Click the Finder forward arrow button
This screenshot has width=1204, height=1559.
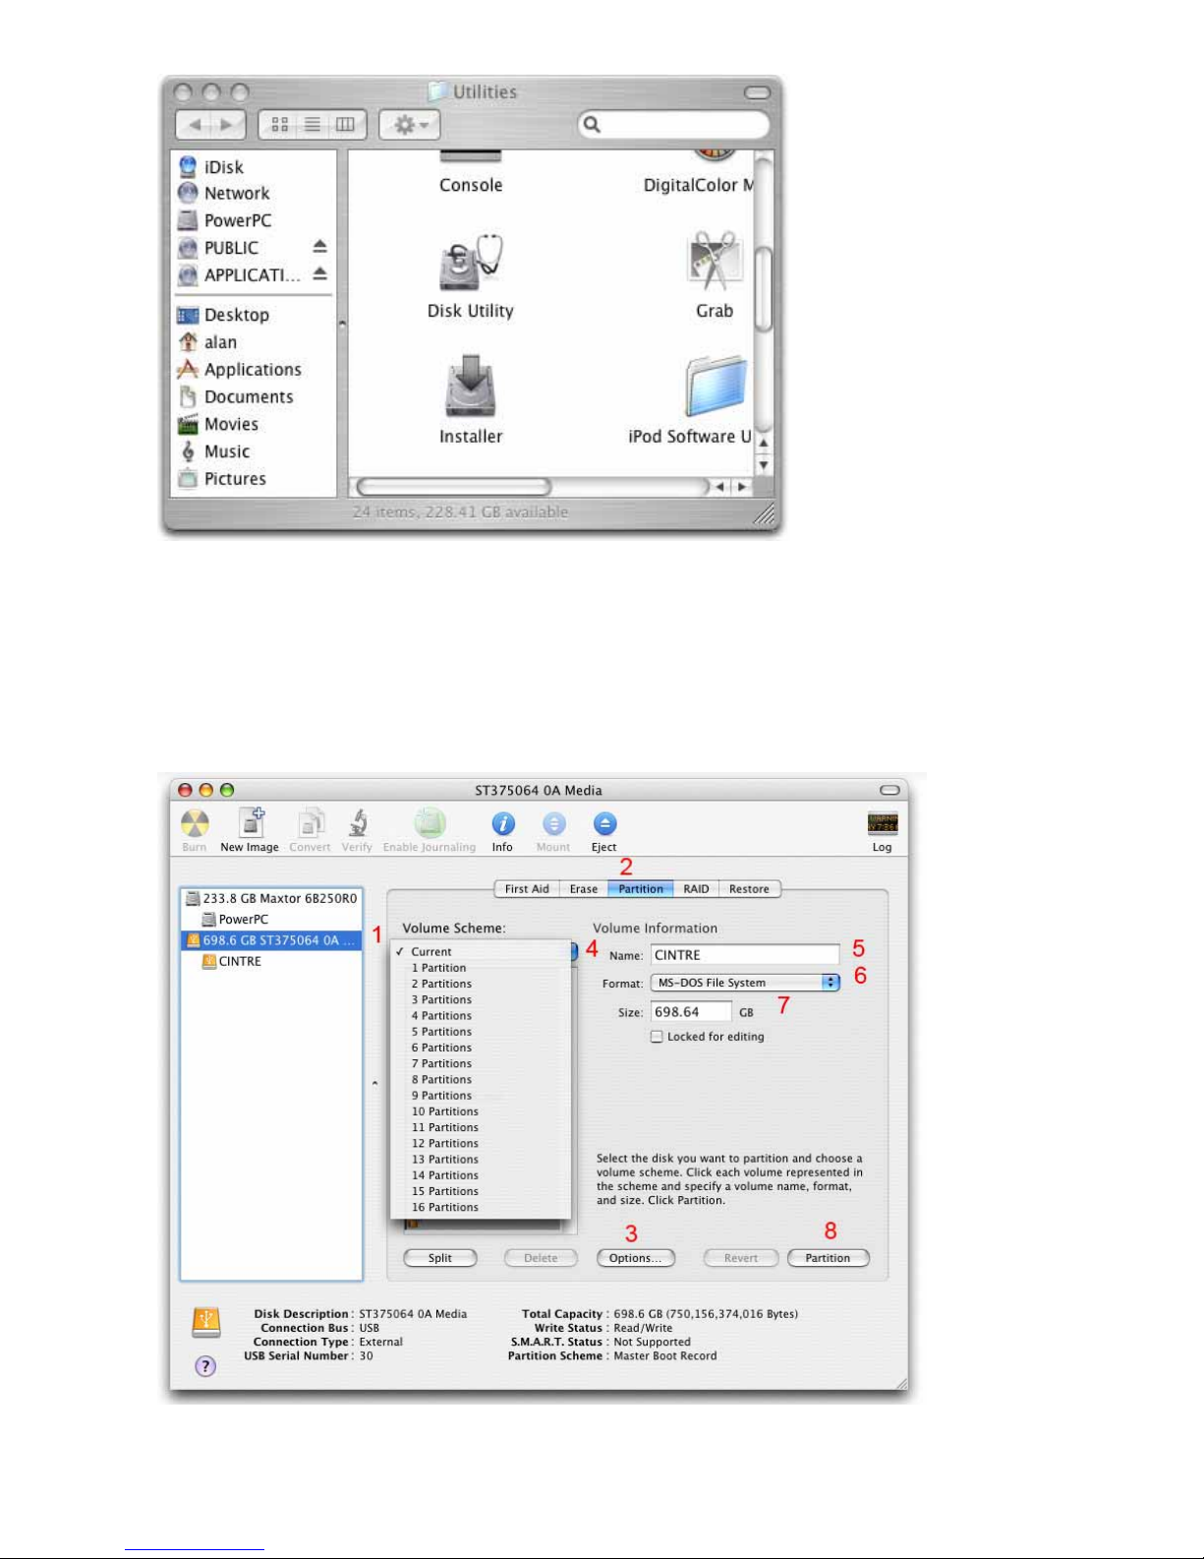(227, 125)
